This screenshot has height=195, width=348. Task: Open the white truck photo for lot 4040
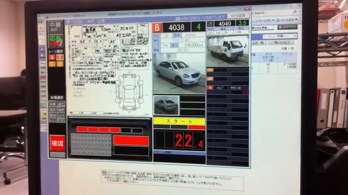(228, 50)
